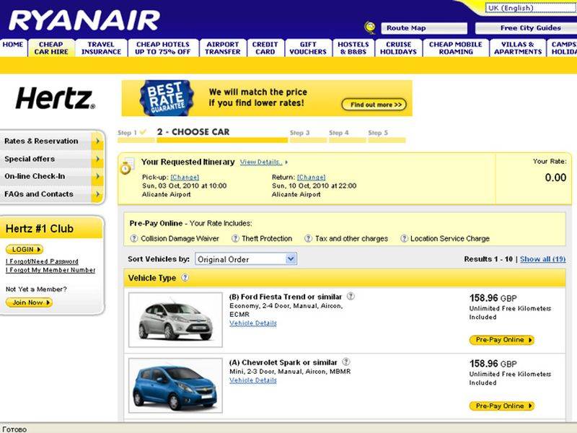Open the Villas & Apartments tab

(518, 48)
